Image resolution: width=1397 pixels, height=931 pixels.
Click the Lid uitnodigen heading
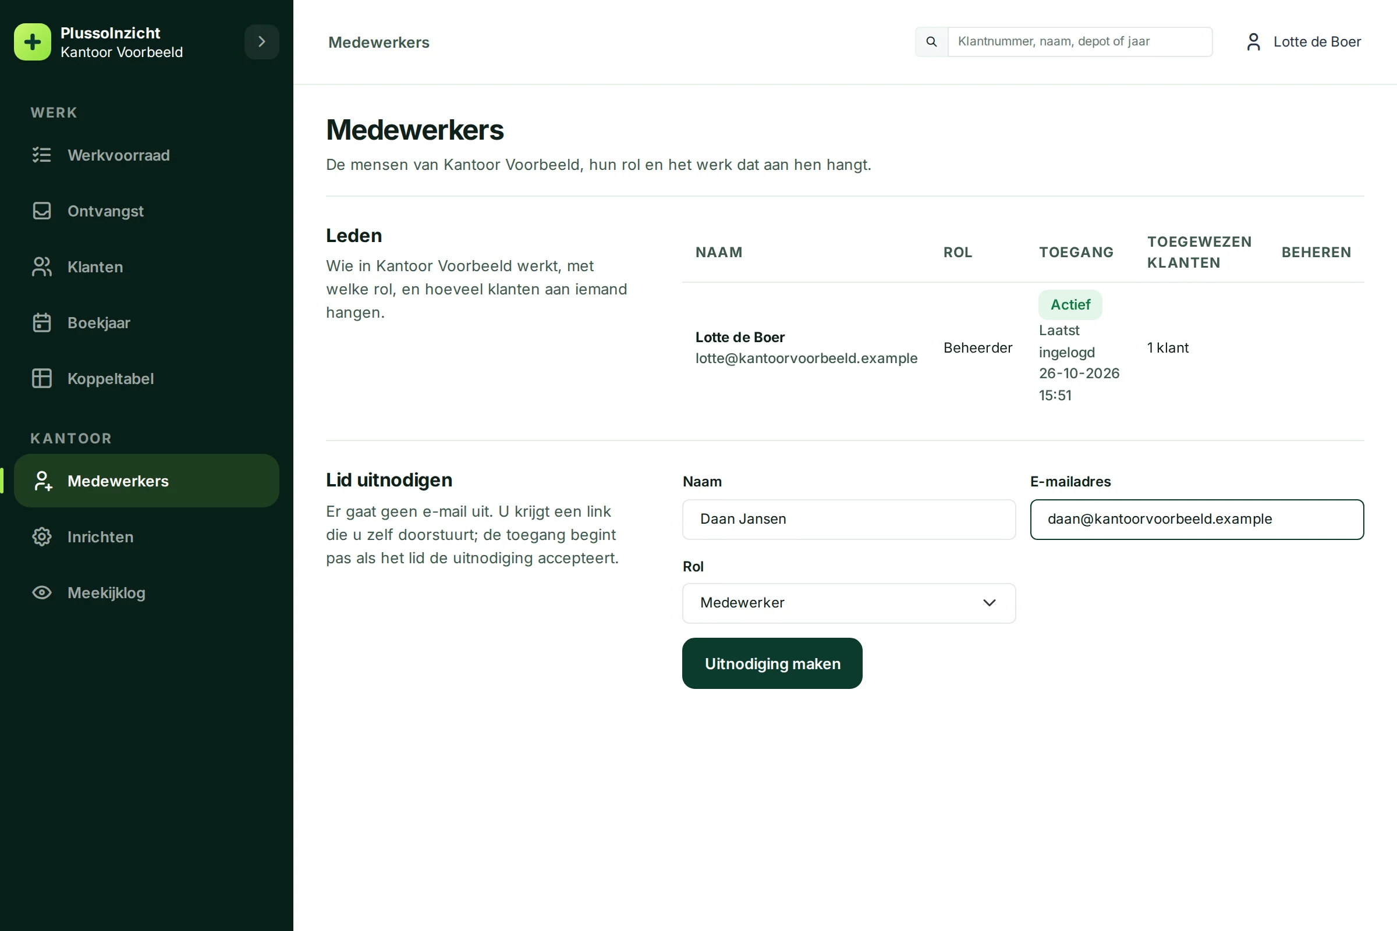click(x=389, y=479)
